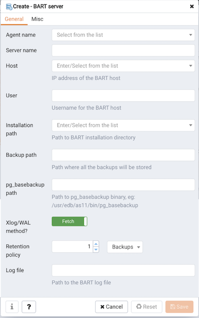Image resolution: width=199 pixels, height=318 pixels.
Task: Click the 'Xlog/WAL method?' label
Action: point(18,227)
